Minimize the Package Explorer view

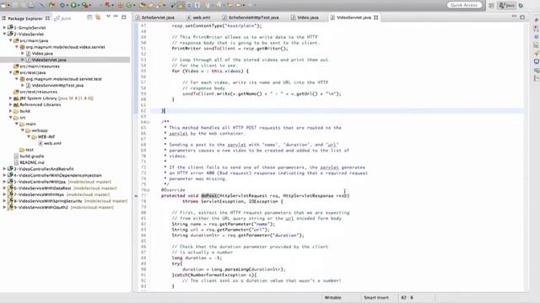[116, 17]
